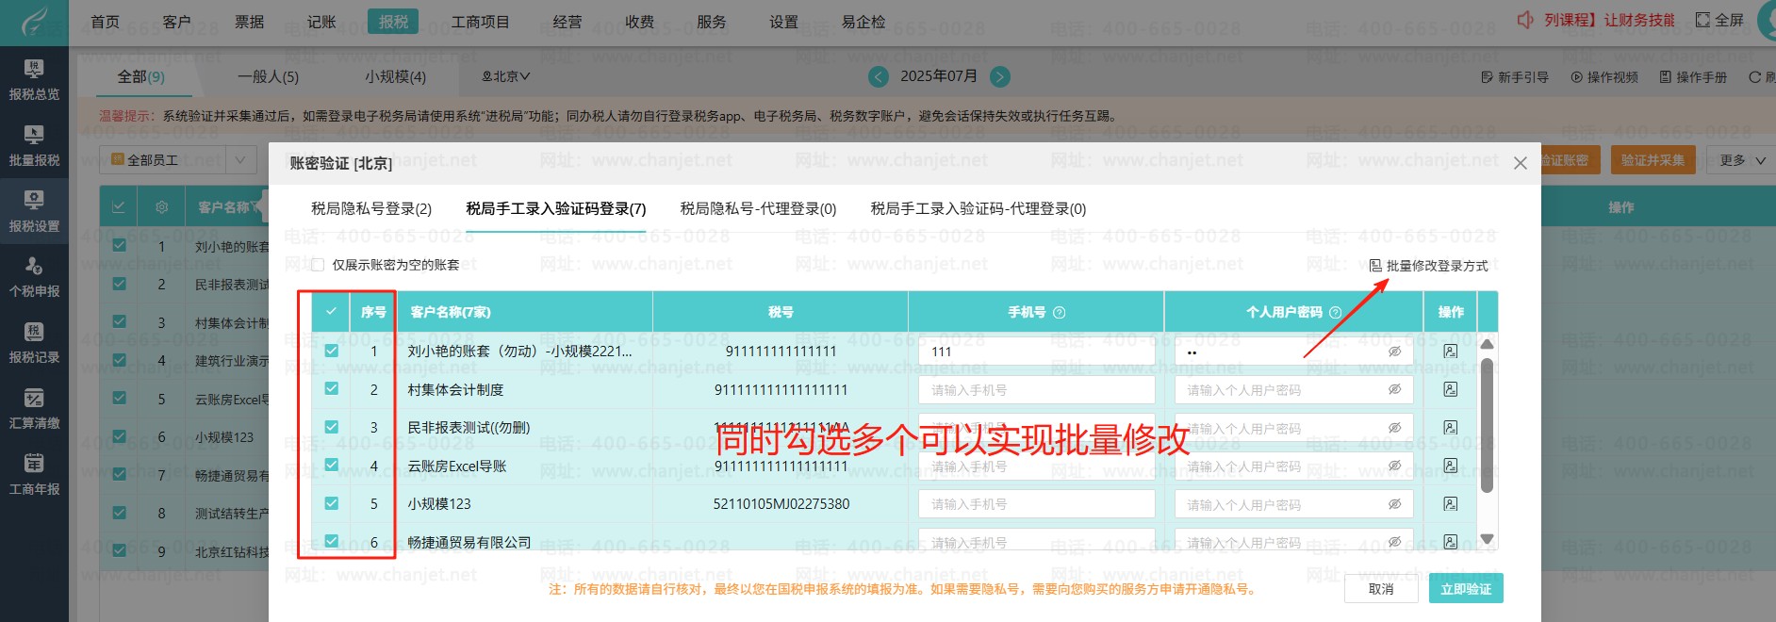Toggle select-all checkbox in dialog header
Screen dimensions: 1776x622
tap(331, 311)
